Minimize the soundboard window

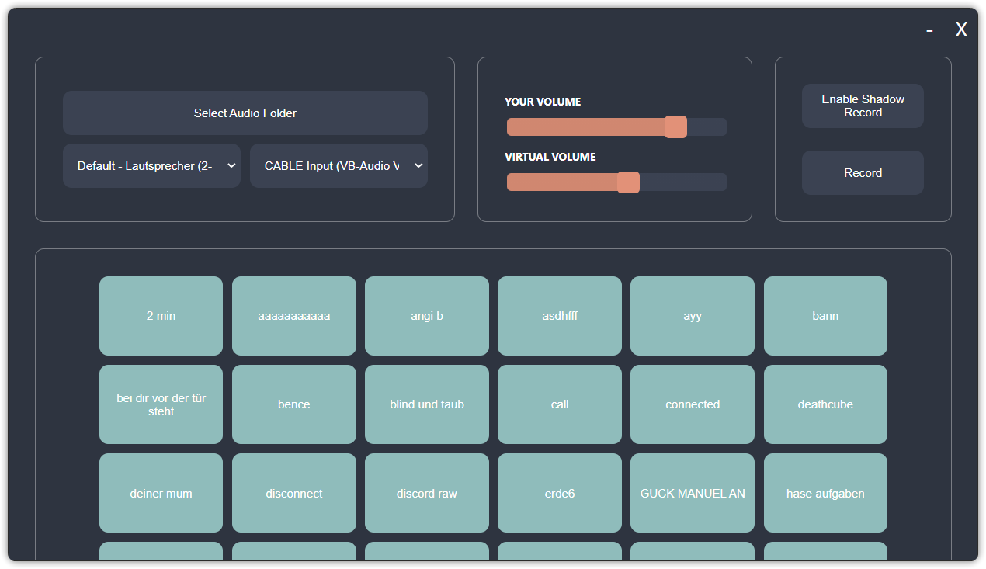tap(929, 30)
